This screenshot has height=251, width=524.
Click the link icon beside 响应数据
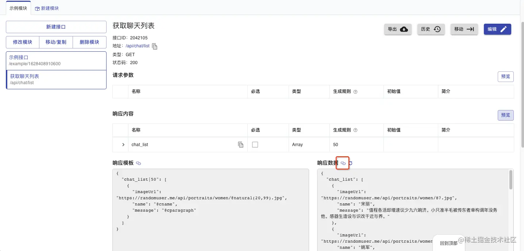pos(343,163)
